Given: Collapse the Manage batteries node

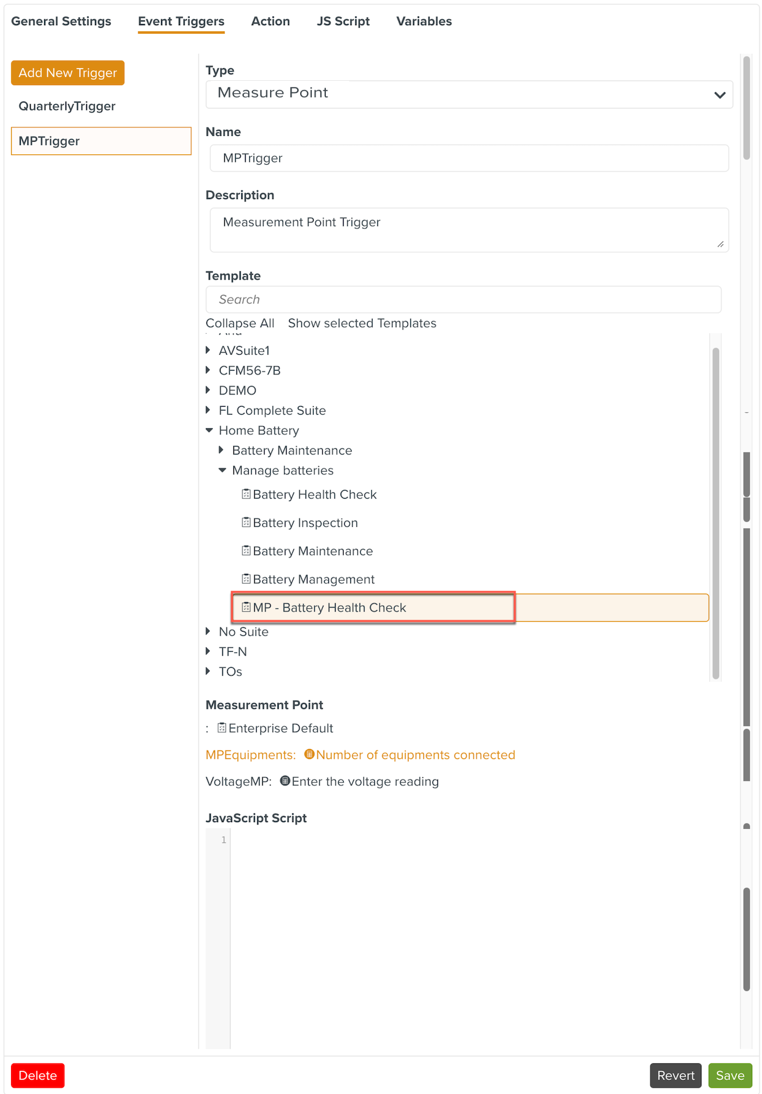Looking at the screenshot, I should pos(222,470).
